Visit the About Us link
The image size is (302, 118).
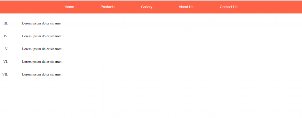186,7
